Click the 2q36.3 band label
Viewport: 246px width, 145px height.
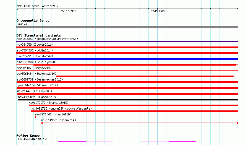[22, 24]
